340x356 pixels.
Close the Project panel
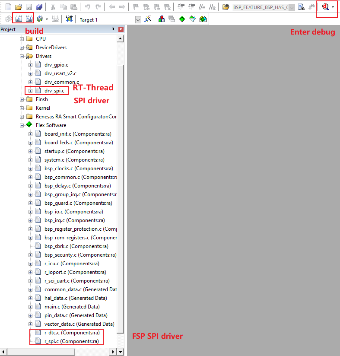coord(121,29)
